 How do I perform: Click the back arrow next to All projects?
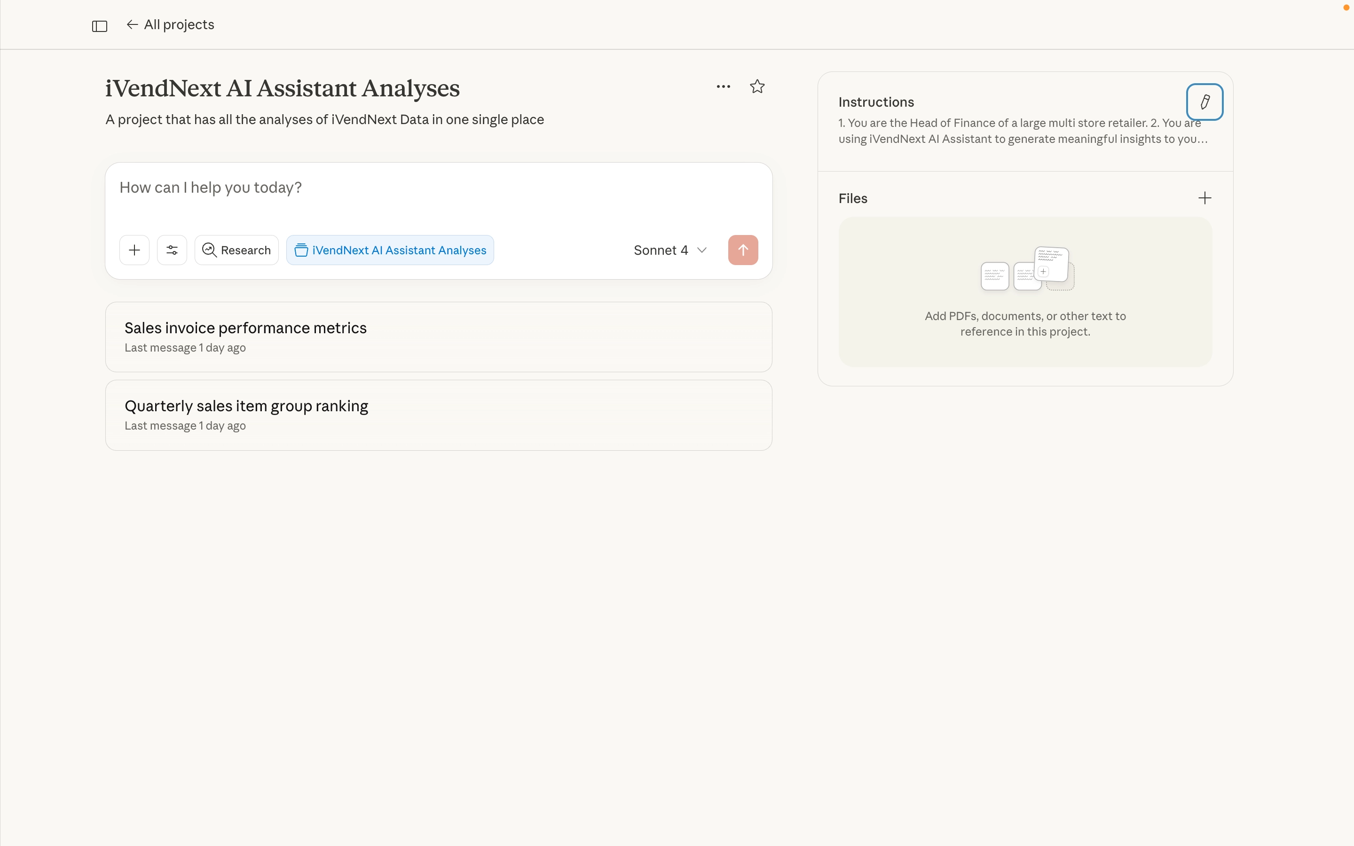(132, 24)
